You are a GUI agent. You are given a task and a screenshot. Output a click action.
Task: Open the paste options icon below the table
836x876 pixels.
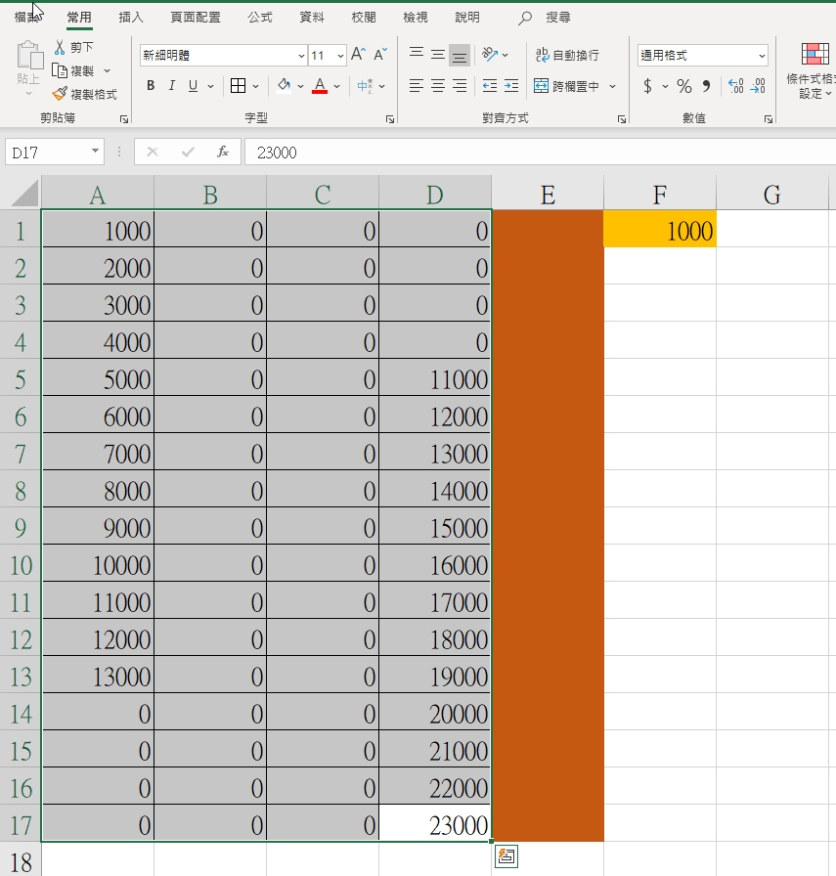tap(506, 856)
